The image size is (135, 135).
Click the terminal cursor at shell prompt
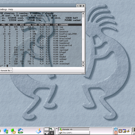point(7,66)
